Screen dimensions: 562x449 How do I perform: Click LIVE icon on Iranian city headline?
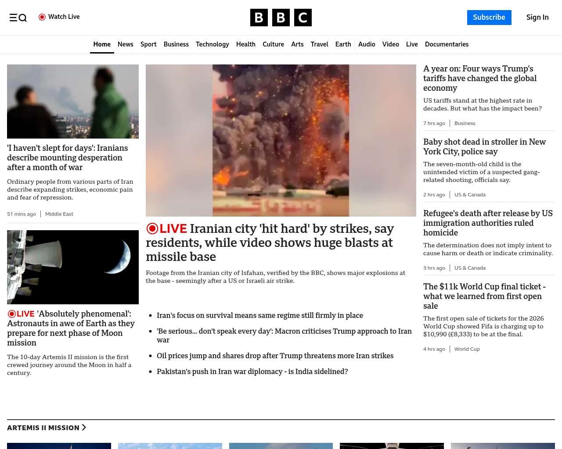[x=152, y=228]
